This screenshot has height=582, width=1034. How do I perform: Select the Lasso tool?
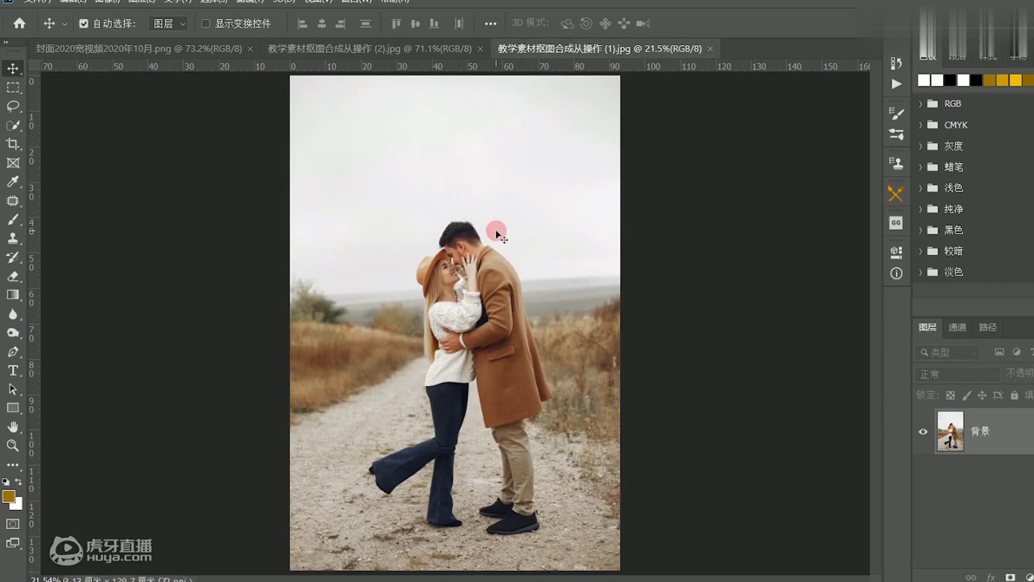click(x=12, y=106)
